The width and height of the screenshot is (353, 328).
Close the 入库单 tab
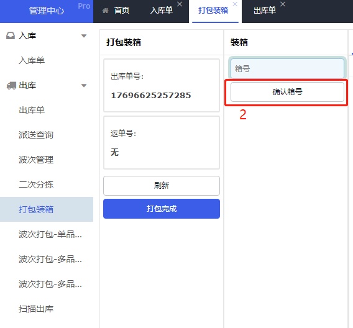click(x=180, y=4)
